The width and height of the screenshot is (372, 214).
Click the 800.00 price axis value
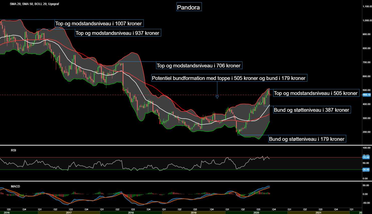point(366,48)
